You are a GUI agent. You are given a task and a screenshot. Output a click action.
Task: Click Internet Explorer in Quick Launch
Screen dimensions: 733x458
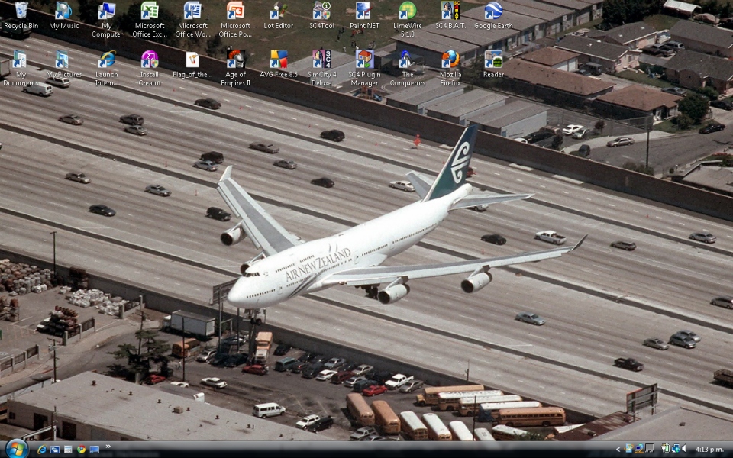tap(41, 449)
